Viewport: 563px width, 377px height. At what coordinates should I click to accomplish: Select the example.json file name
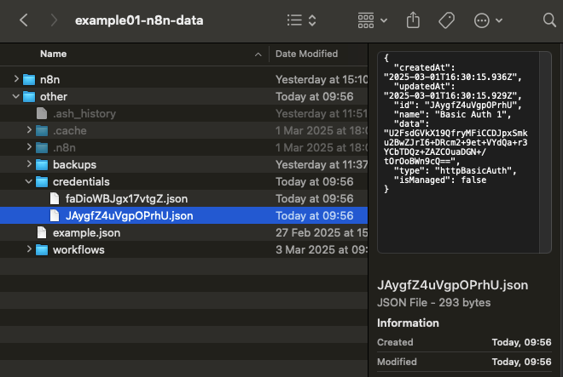(86, 232)
